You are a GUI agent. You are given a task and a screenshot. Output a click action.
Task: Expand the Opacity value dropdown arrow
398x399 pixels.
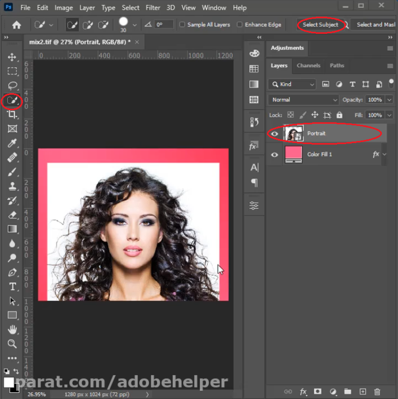click(x=389, y=100)
